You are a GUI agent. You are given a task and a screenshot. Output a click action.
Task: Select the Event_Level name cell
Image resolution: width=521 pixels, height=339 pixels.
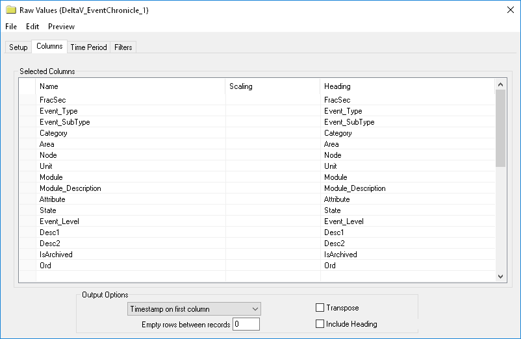tap(130, 221)
